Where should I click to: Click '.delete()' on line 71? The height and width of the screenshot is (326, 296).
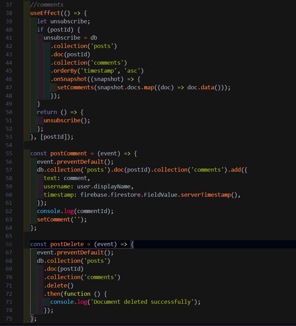pos(59,285)
